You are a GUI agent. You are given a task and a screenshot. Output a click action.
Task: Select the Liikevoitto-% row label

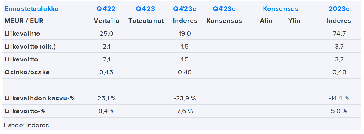coord(25,111)
